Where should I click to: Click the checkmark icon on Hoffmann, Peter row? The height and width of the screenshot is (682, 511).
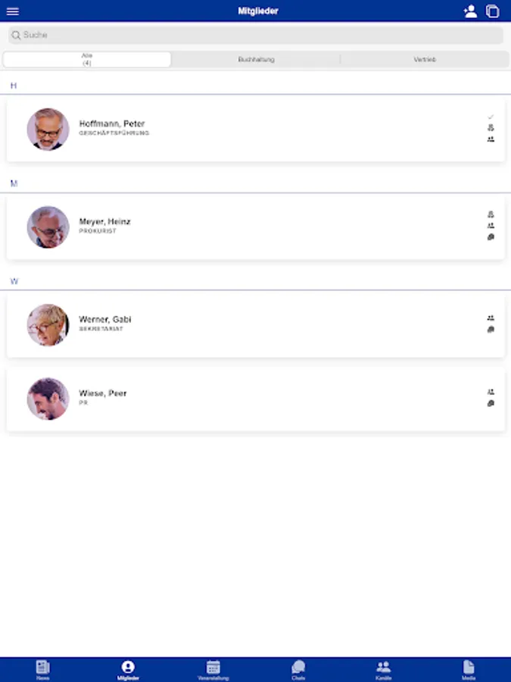pos(491,117)
